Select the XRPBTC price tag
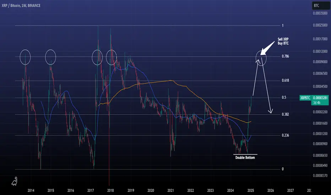Viewport: 331px width, 195px height. pos(305,98)
